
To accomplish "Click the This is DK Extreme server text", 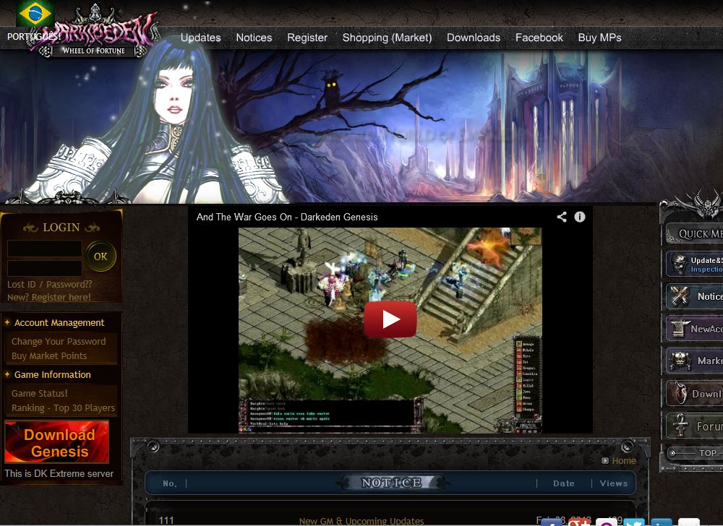I will tap(59, 473).
